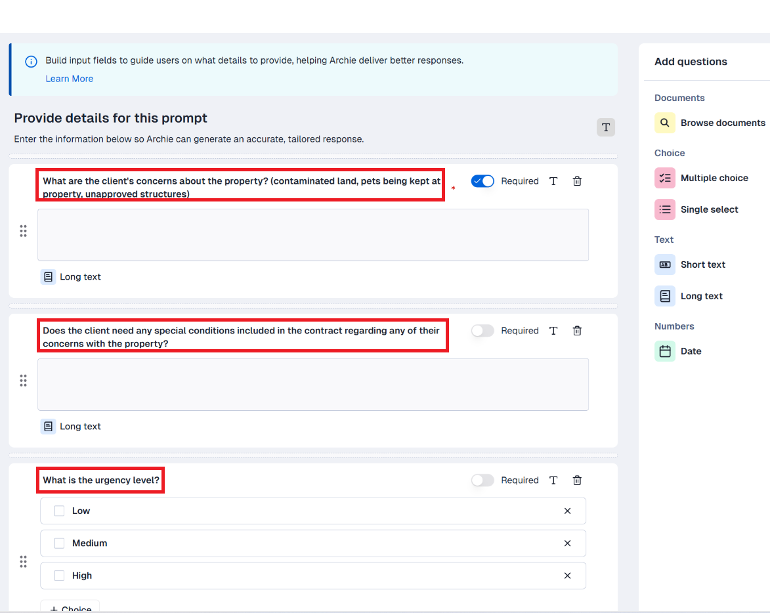The width and height of the screenshot is (770, 613).
Task: Click the T icon beside the form heading
Action: pyautogui.click(x=605, y=127)
